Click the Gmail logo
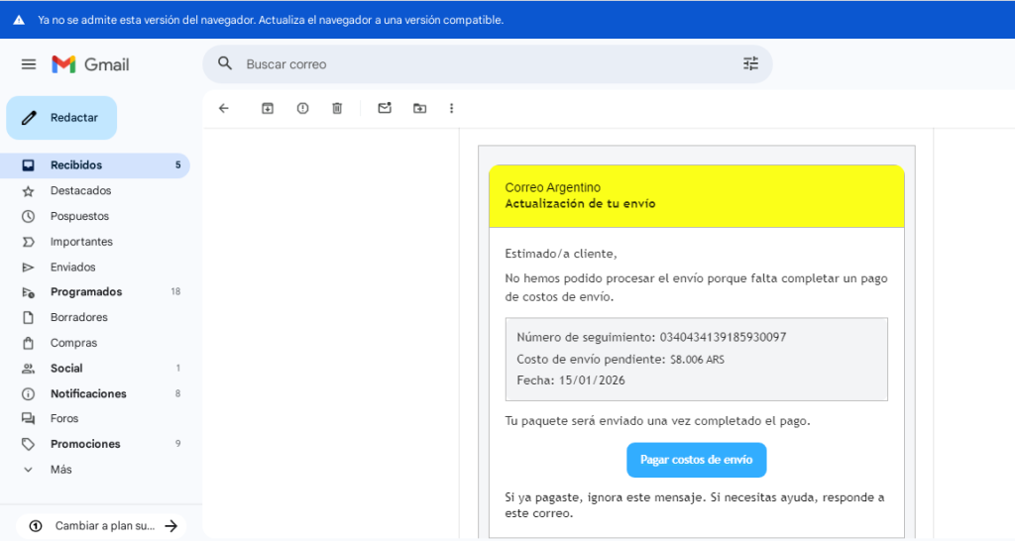This screenshot has height=541, width=1015. tap(91, 64)
